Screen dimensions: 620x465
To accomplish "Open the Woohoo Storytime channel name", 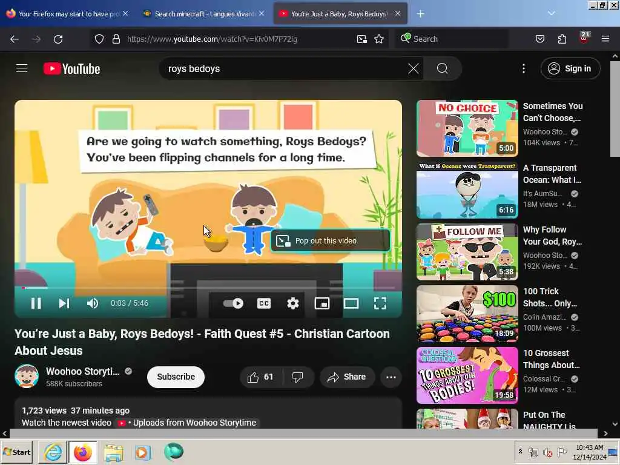I will 82,371.
